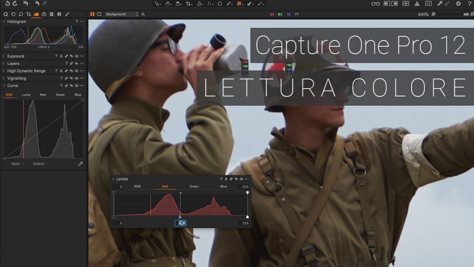The height and width of the screenshot is (267, 474).
Task: Select the Annotations pencil tool
Action: [261, 4]
